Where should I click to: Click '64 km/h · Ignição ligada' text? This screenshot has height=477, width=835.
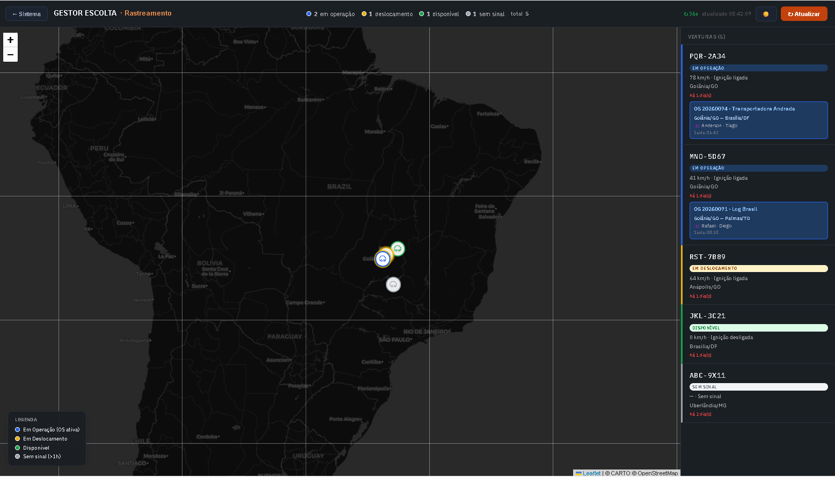(x=719, y=278)
